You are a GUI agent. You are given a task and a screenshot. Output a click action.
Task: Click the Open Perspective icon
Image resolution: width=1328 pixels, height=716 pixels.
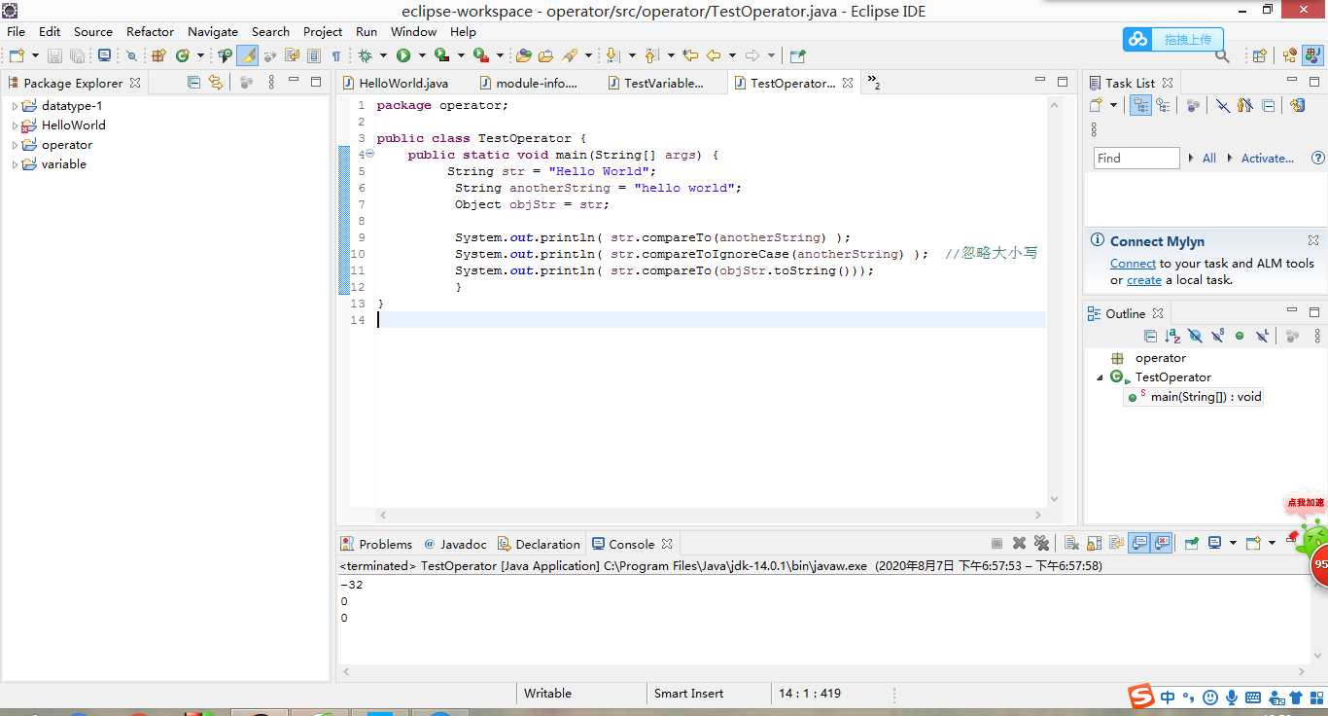1260,55
